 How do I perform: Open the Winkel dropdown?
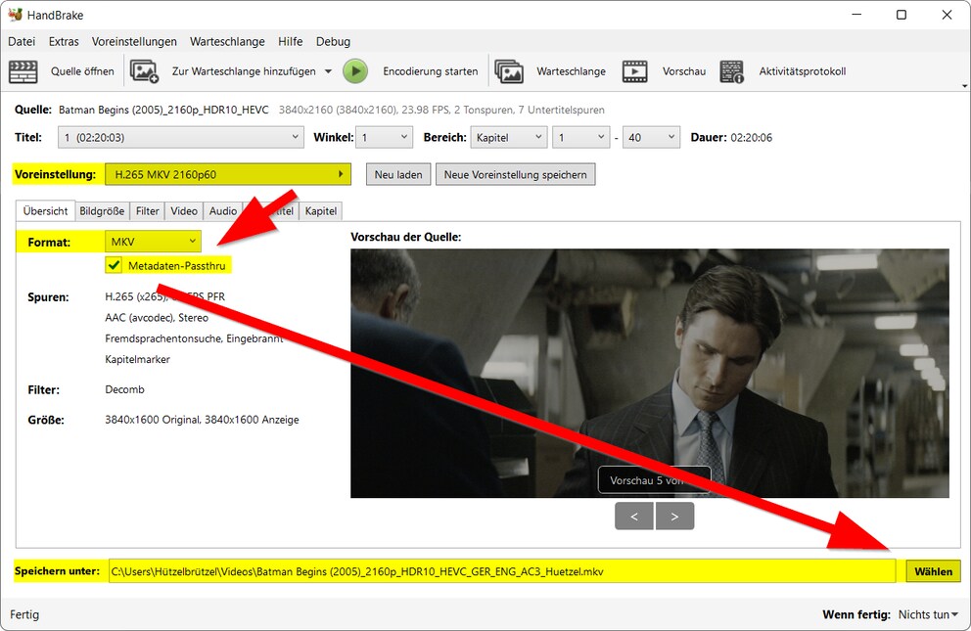(385, 137)
